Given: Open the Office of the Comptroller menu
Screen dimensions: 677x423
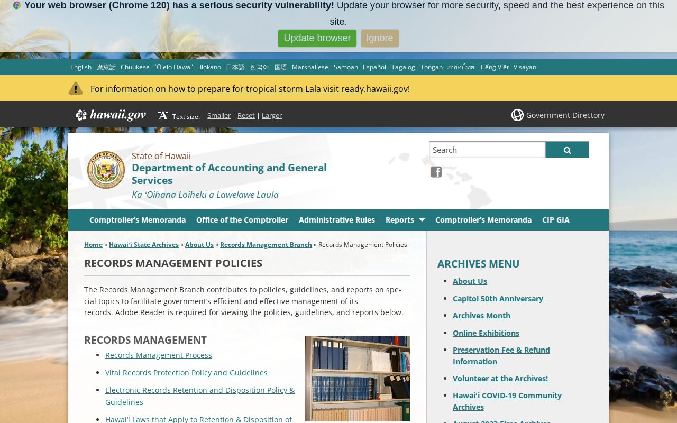Looking at the screenshot, I should pyautogui.click(x=242, y=220).
